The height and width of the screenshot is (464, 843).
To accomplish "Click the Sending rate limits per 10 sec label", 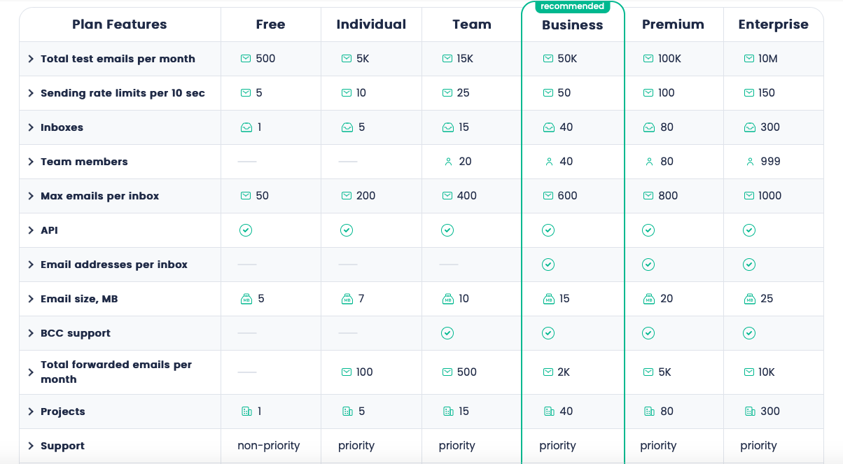I will (123, 93).
